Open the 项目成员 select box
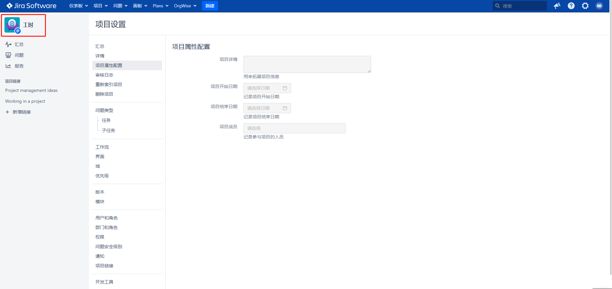 coord(294,128)
